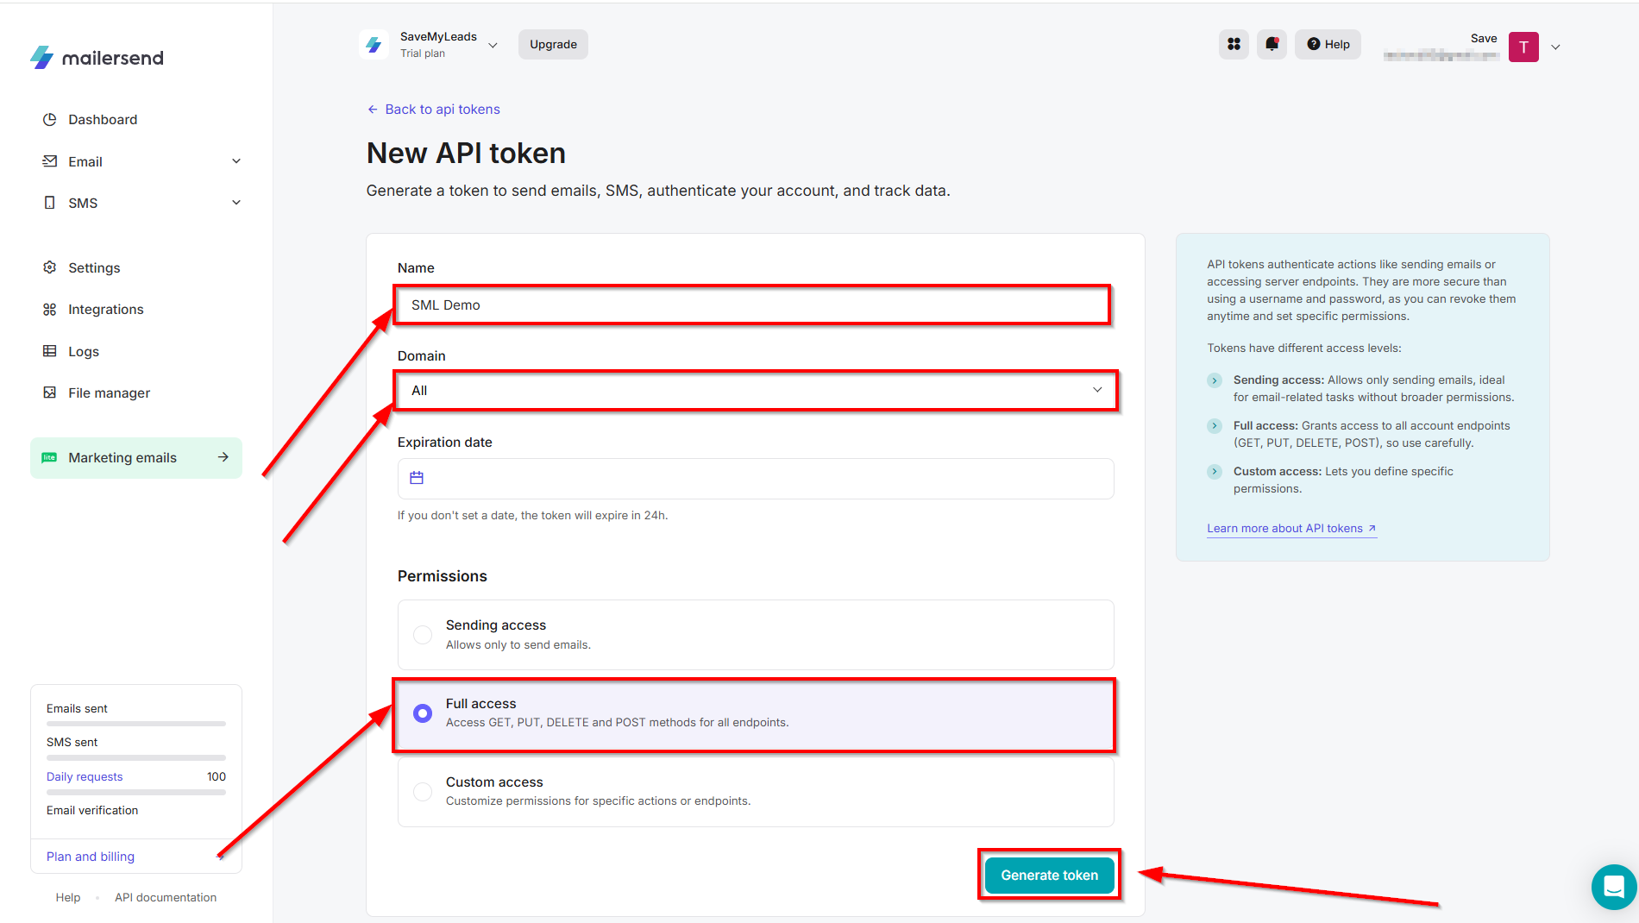1639x923 pixels.
Task: Click the apps grid icon in header
Action: tap(1234, 44)
